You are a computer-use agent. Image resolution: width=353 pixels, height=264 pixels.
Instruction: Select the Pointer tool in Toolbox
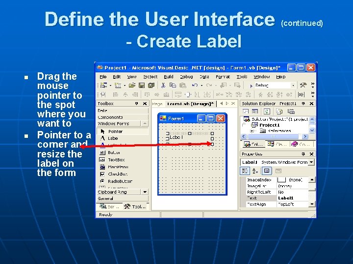[123, 132]
